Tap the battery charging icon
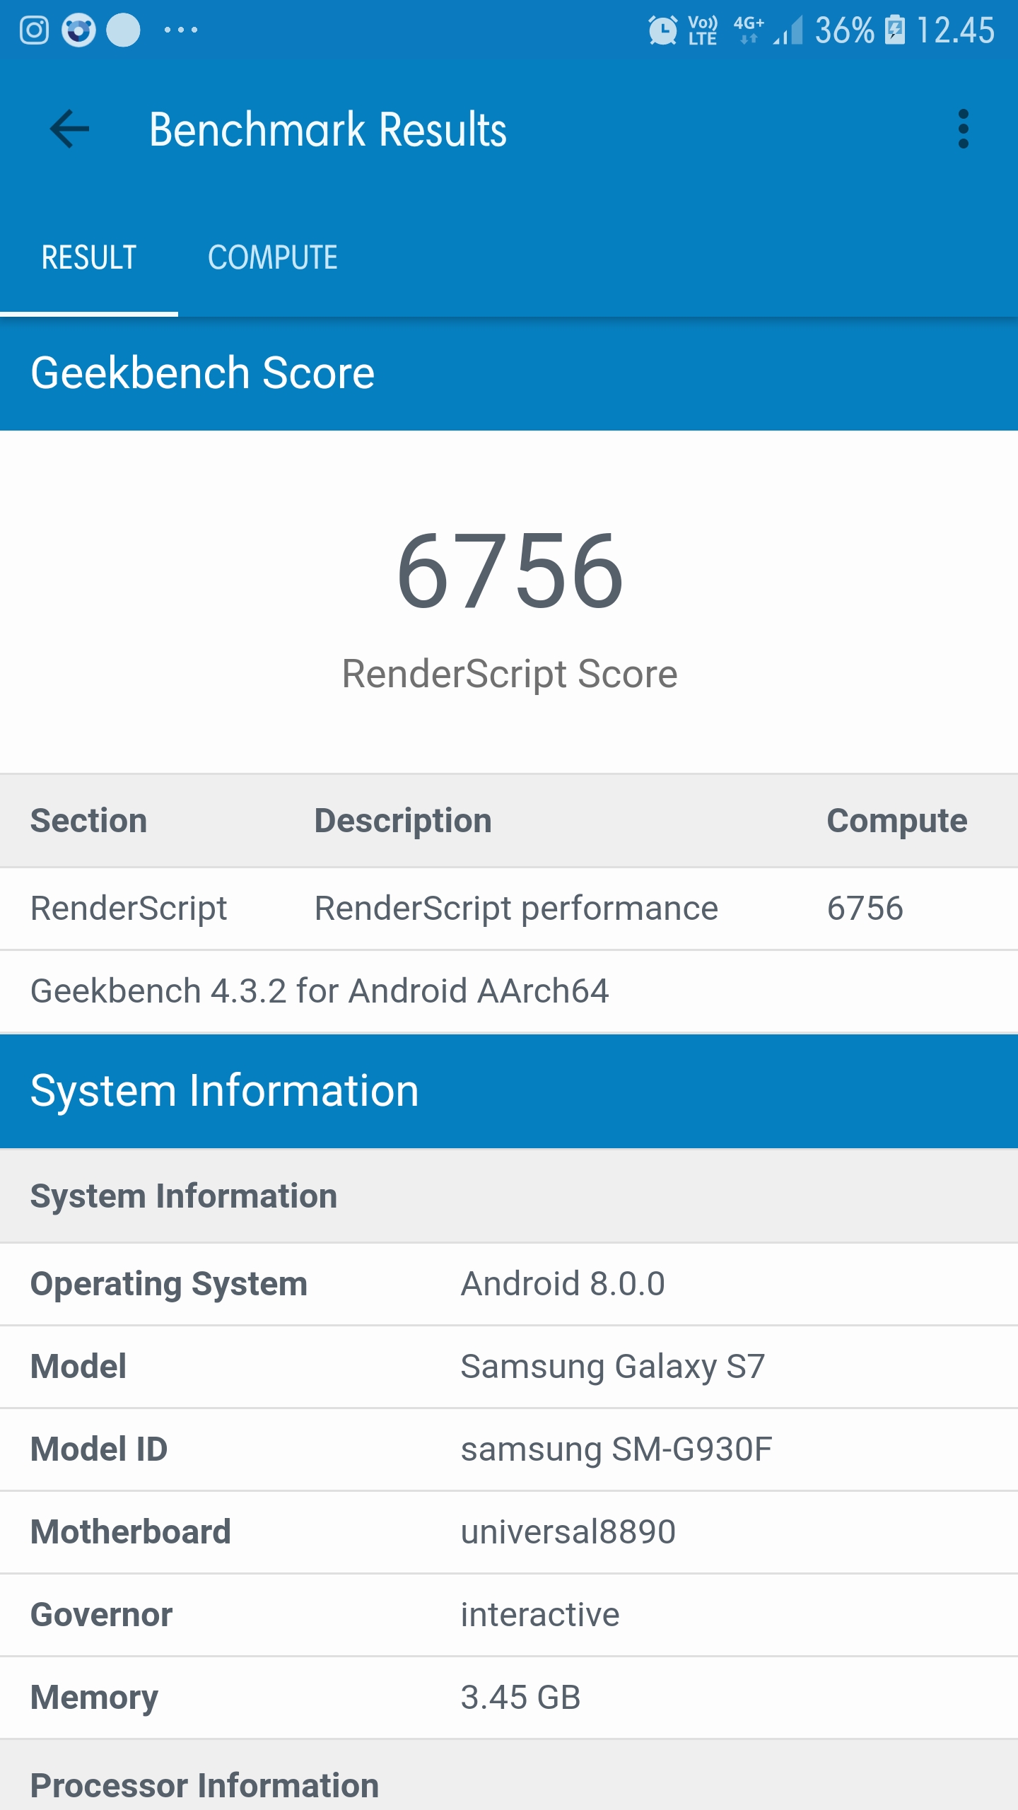Viewport: 1018px width, 1810px height. [x=895, y=30]
